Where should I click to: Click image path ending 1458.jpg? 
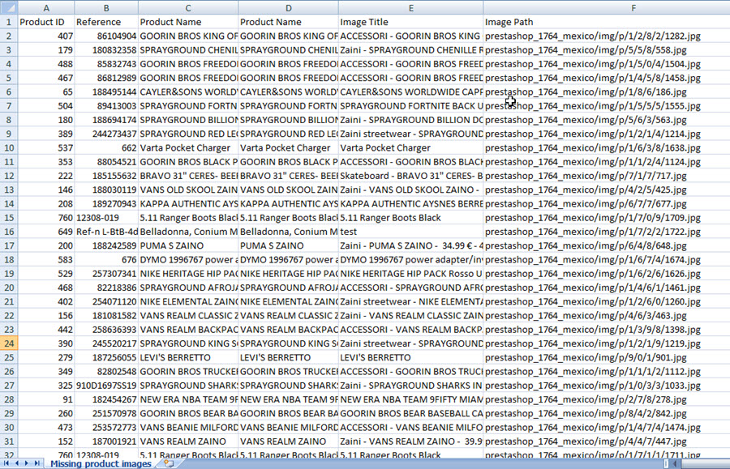[x=607, y=78]
